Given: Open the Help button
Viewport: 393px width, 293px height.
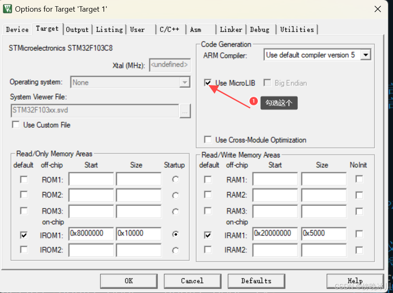Looking at the screenshot, I should pos(355,281).
